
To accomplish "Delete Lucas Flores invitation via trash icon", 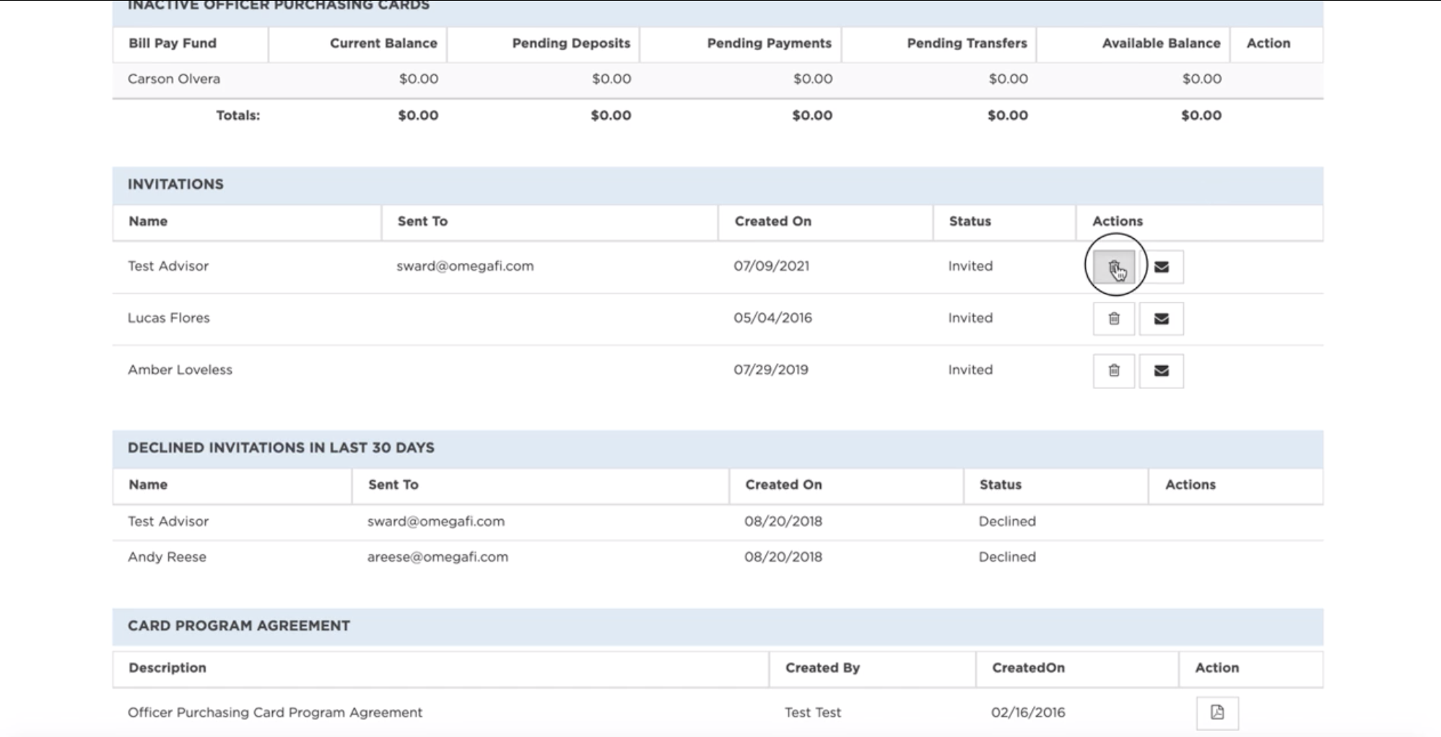I will [x=1114, y=318].
